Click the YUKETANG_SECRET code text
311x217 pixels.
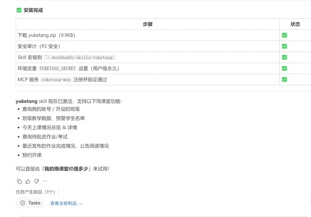tap(58, 68)
